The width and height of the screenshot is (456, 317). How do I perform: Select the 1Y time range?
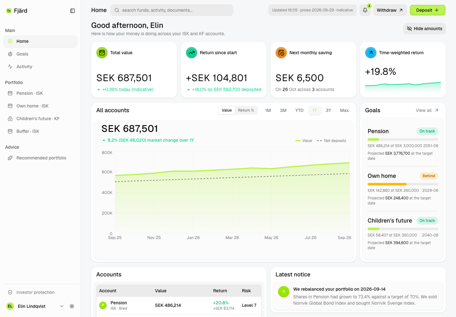314,110
